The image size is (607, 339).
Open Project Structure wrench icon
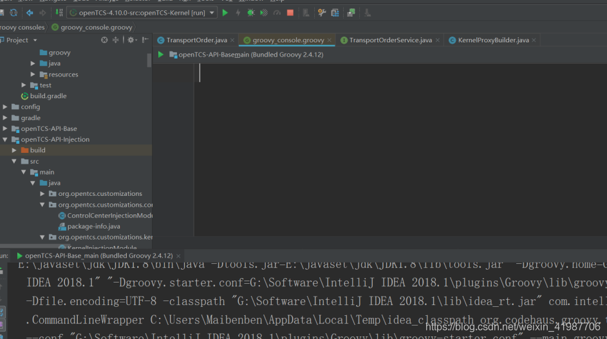pyautogui.click(x=322, y=13)
